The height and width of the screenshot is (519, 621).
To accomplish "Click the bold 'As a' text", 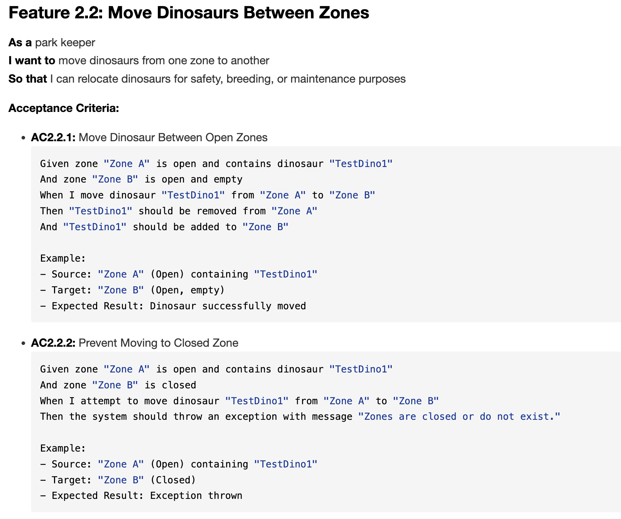I will (20, 43).
